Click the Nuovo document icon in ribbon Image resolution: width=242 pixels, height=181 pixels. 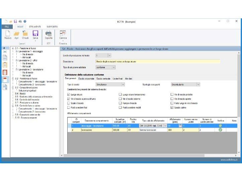coord(8,33)
